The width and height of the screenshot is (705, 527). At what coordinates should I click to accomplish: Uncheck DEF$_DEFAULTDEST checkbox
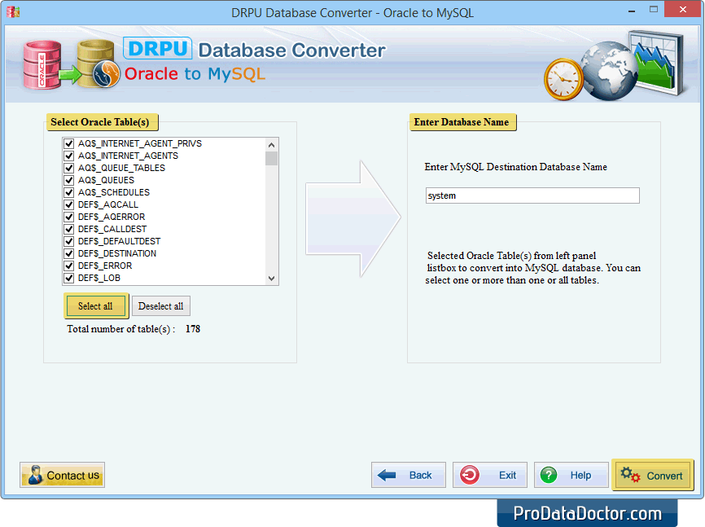click(x=69, y=241)
